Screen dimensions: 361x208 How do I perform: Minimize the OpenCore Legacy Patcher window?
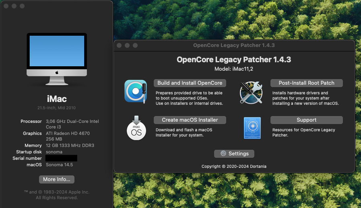(127, 45)
